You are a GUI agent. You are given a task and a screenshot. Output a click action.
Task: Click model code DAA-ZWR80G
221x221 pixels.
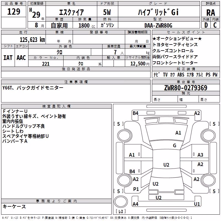(x=158, y=25)
